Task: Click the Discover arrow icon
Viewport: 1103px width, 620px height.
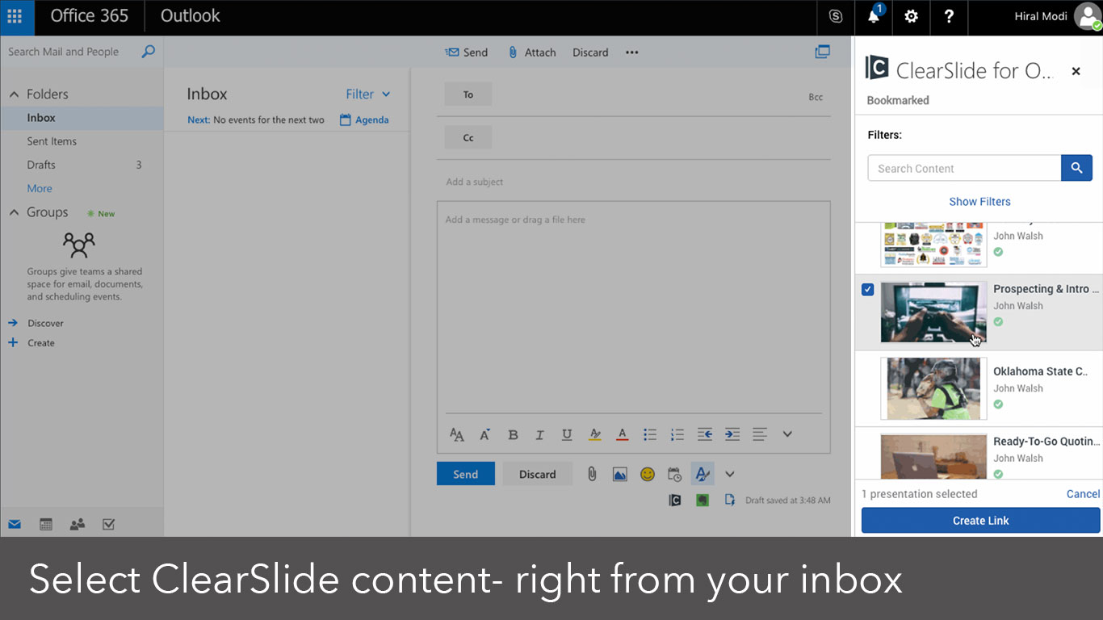Action: (x=13, y=323)
